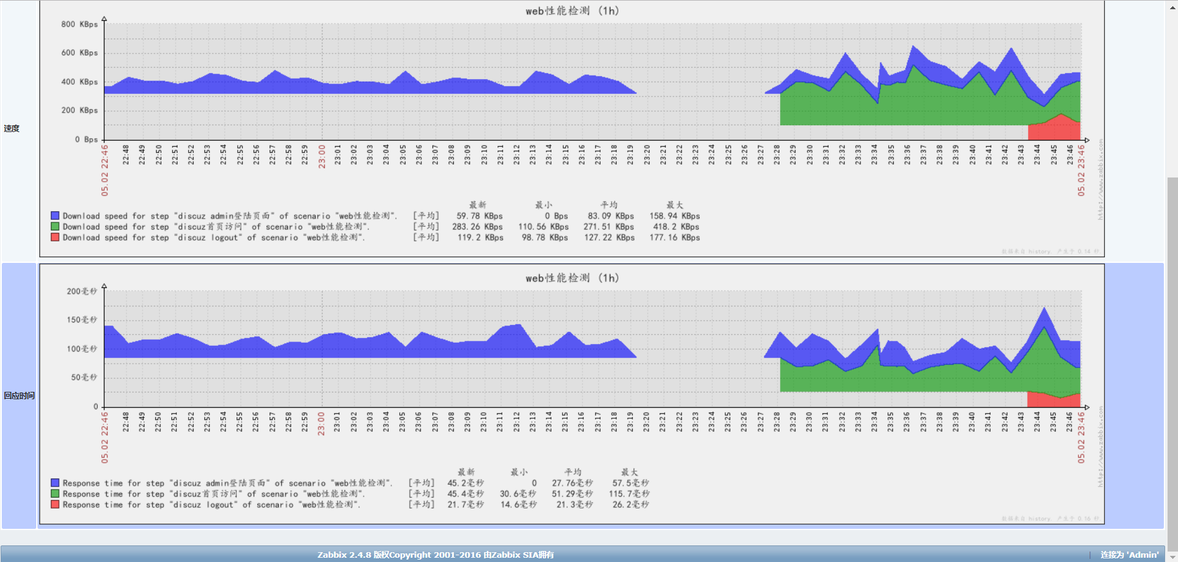Click the value '110.56 KBps'
Screen dimensions: 1178x562
[x=544, y=227]
